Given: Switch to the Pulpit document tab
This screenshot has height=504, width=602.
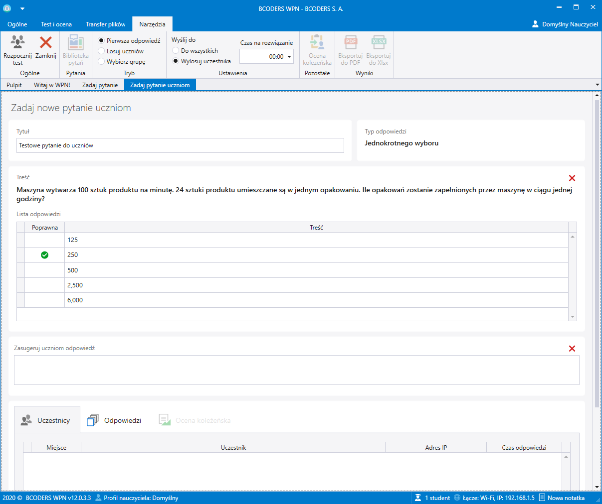Looking at the screenshot, I should [x=14, y=85].
